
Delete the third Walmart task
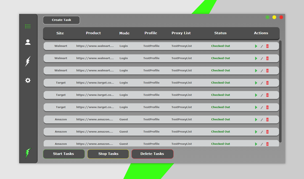[x=267, y=71]
